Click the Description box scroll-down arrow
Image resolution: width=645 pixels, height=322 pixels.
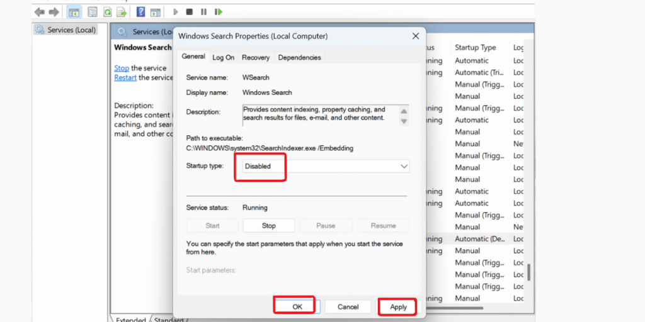pyautogui.click(x=404, y=121)
